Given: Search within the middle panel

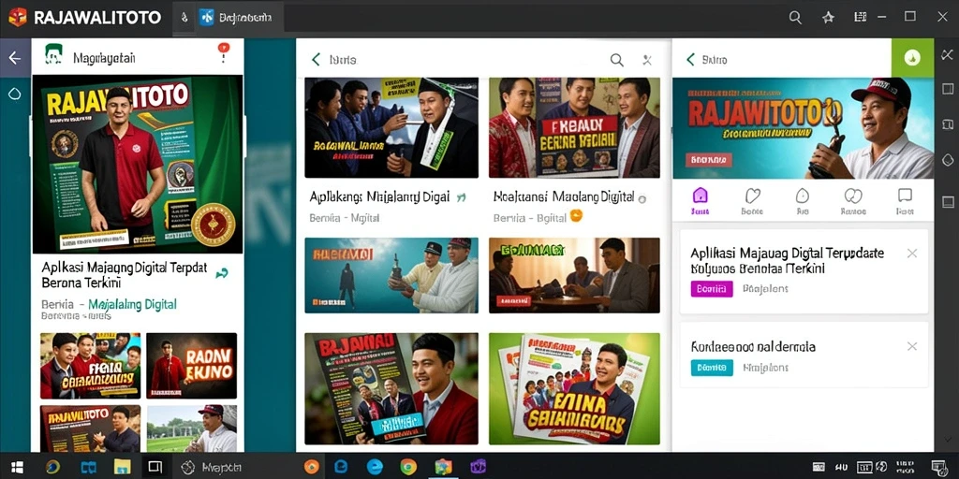Looking at the screenshot, I should click(x=617, y=60).
